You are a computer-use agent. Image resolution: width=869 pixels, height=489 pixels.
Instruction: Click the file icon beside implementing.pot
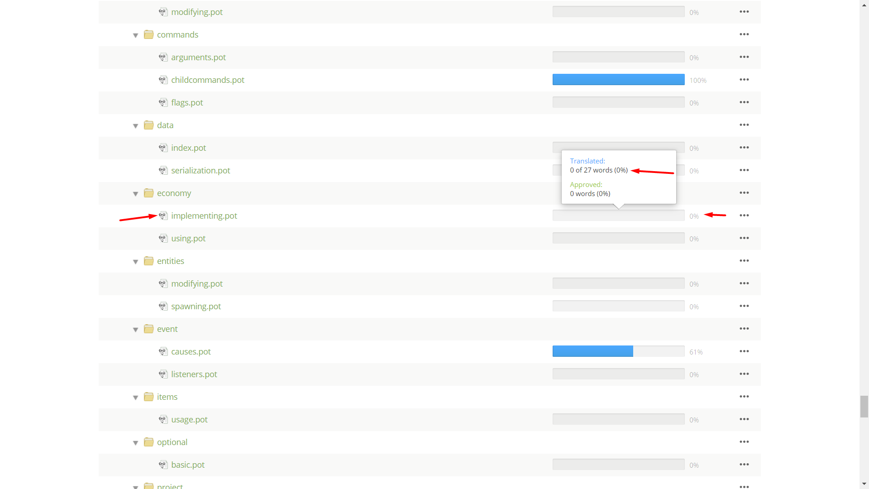click(163, 216)
